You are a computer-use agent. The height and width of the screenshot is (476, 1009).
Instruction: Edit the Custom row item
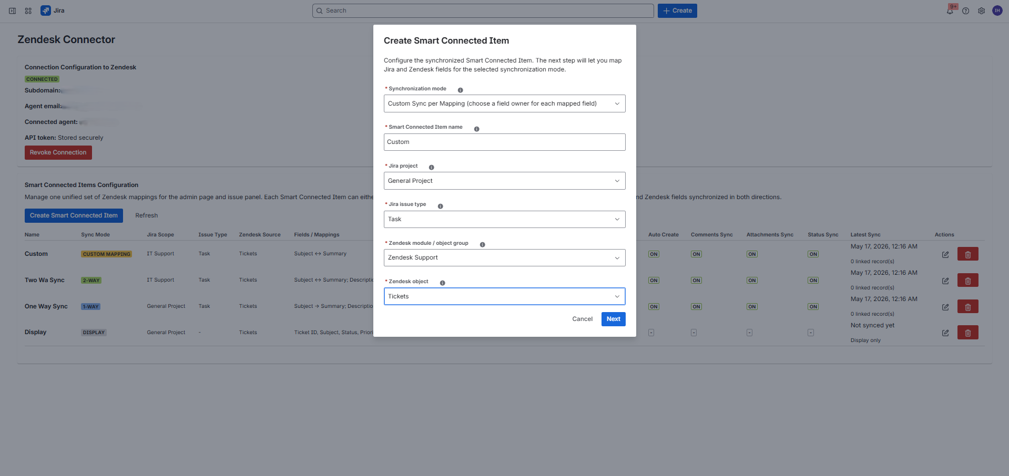point(945,254)
